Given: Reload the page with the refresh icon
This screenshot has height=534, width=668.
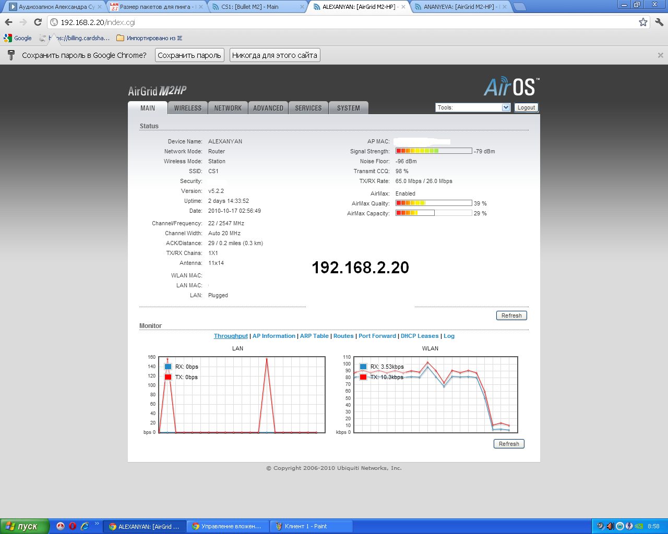Looking at the screenshot, I should tap(38, 22).
